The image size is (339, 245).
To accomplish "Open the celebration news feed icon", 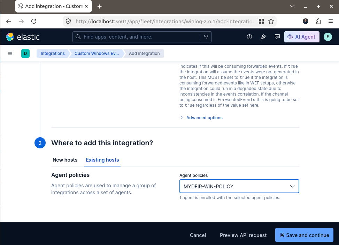I will pos(263,37).
